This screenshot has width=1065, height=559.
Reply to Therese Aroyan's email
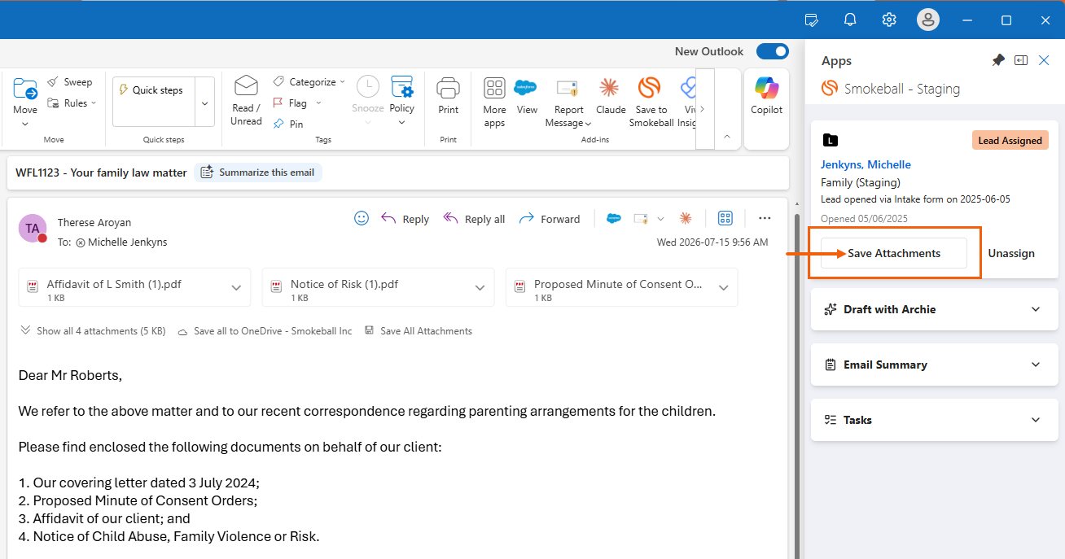(405, 219)
